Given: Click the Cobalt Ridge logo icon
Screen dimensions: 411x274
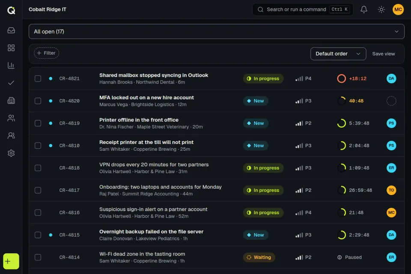Looking at the screenshot, I should [11, 10].
